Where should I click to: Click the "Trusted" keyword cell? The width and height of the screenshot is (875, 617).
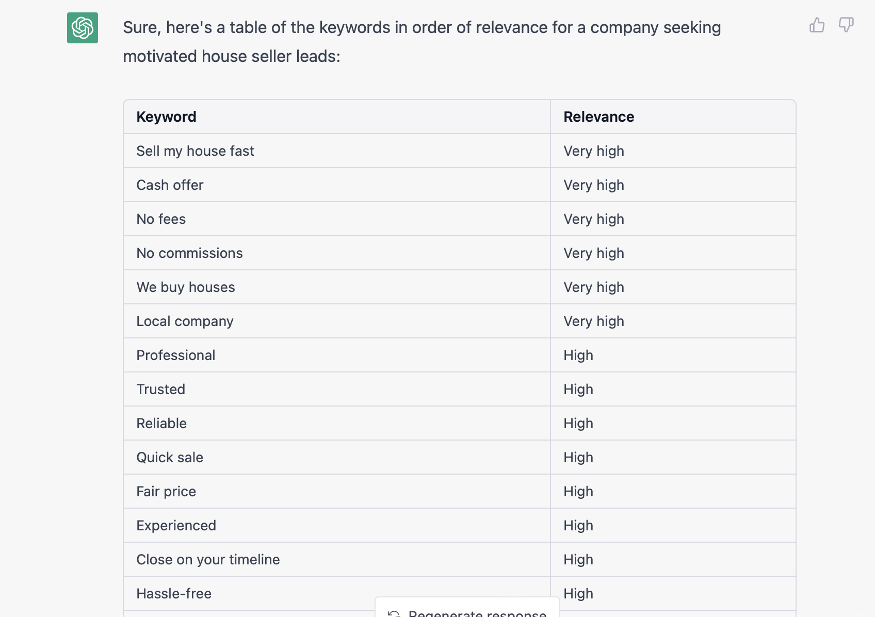[160, 389]
